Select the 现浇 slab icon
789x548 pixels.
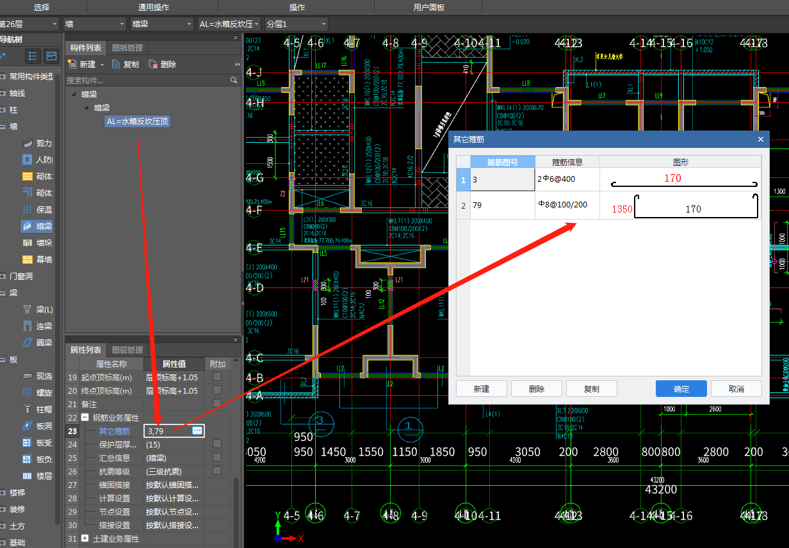pos(28,376)
